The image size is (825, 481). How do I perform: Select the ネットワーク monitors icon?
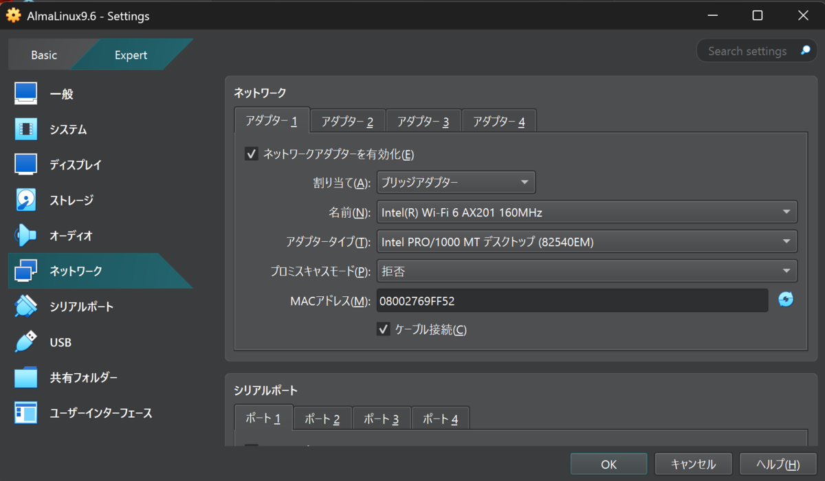coord(25,271)
